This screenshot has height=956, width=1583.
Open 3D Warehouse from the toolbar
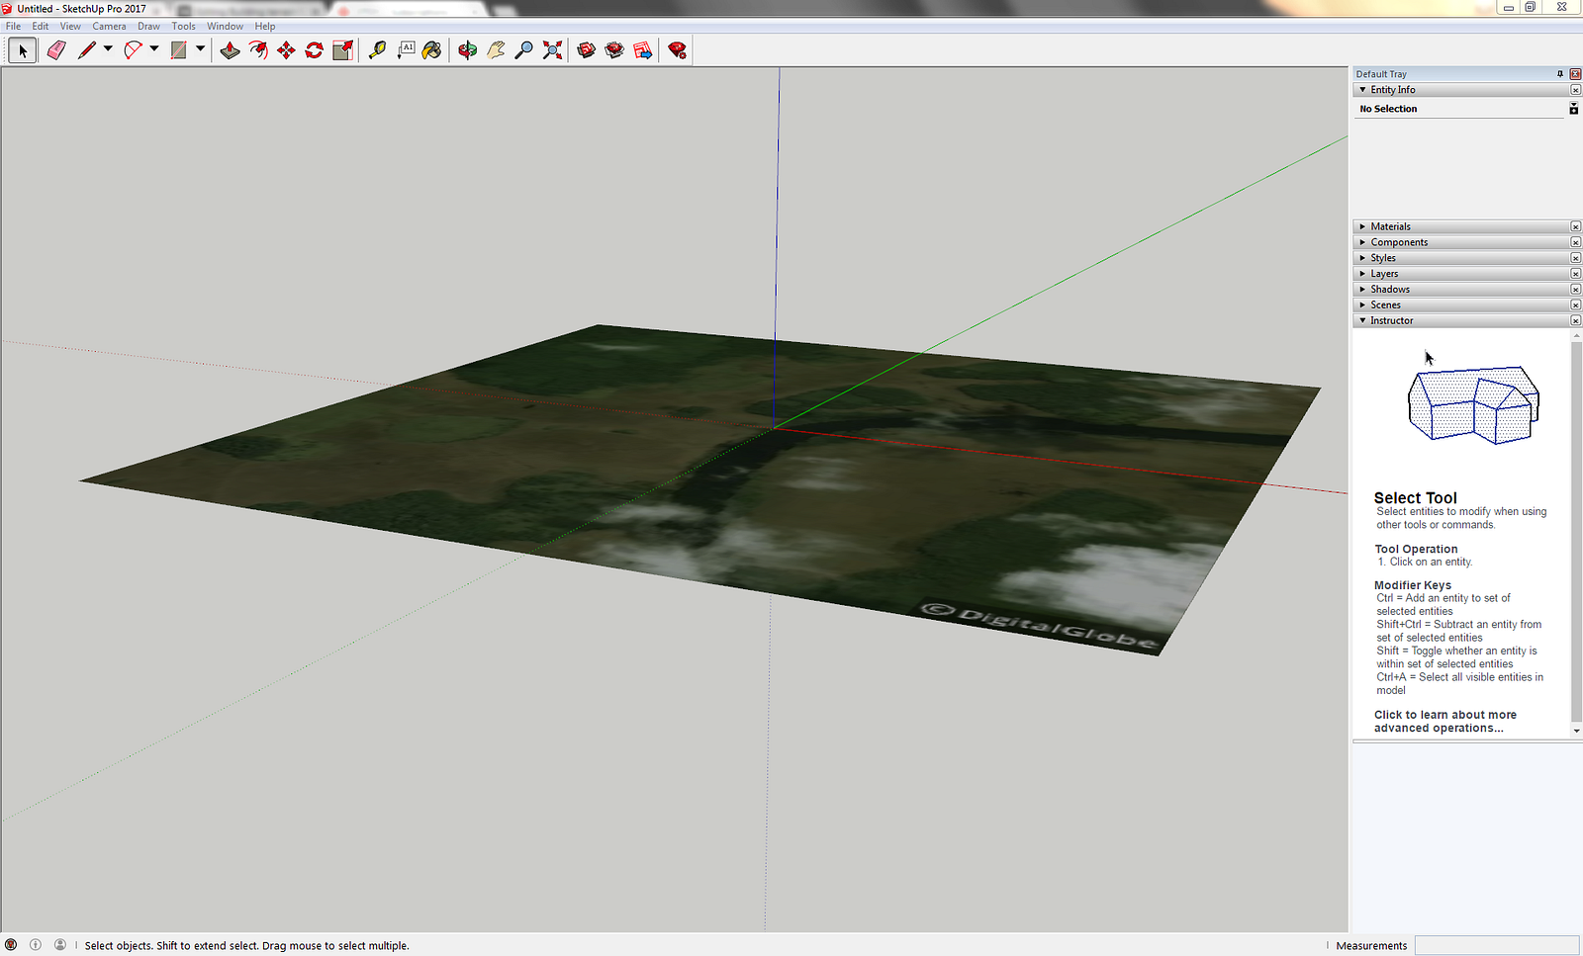point(586,50)
